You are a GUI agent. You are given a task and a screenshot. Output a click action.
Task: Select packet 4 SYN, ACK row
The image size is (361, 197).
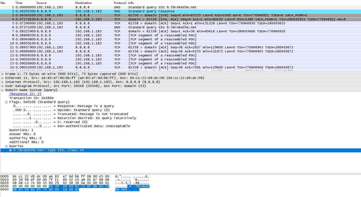(x=151, y=19)
